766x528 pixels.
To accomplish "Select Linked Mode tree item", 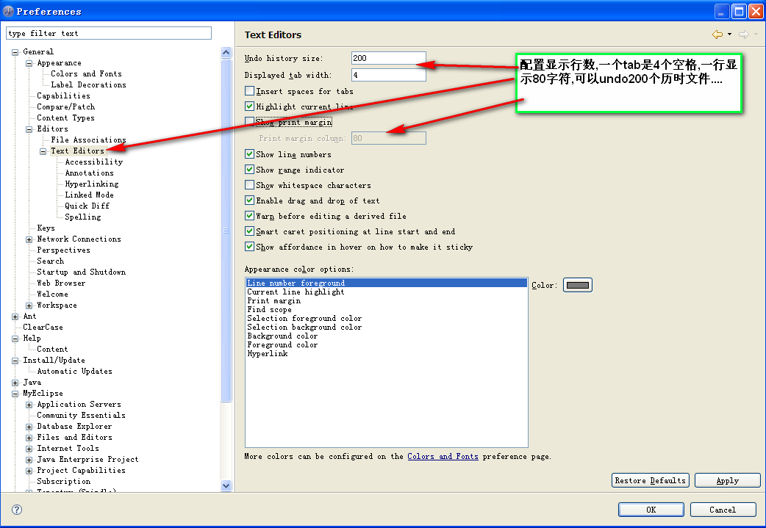I will click(90, 195).
